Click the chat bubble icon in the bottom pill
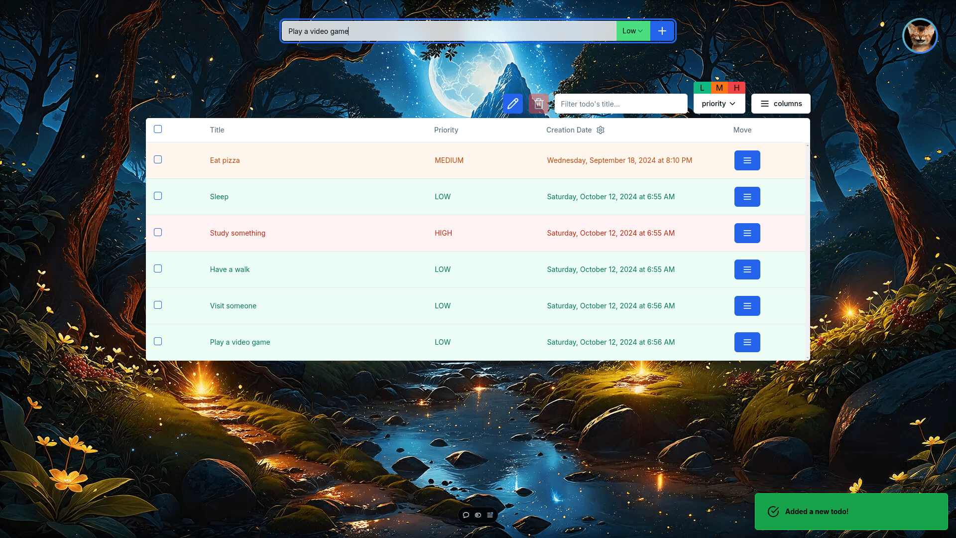Screen dimensions: 956x538 pos(466,515)
